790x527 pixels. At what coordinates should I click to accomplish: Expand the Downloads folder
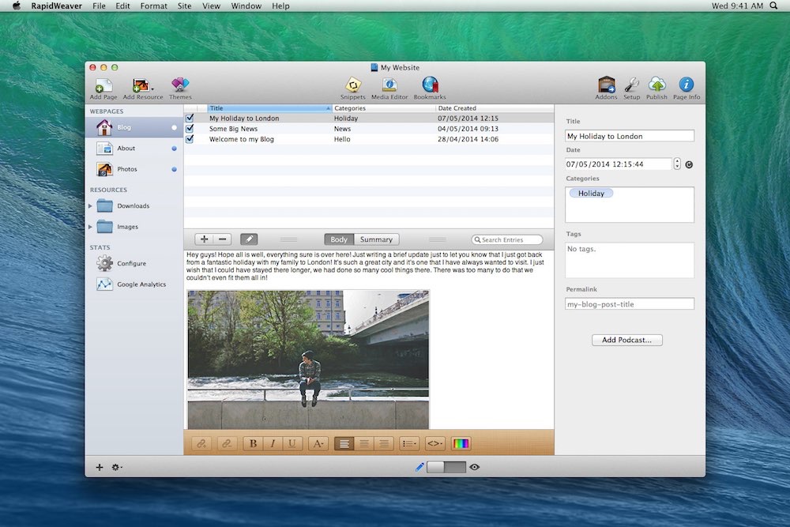click(x=90, y=206)
